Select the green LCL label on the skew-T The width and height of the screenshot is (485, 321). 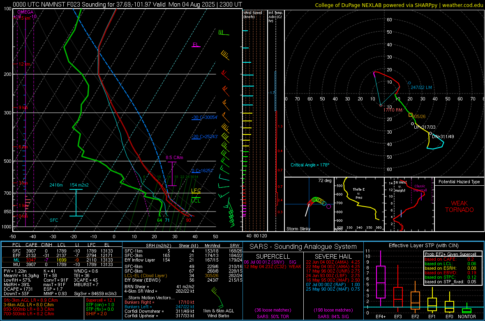click(196, 200)
